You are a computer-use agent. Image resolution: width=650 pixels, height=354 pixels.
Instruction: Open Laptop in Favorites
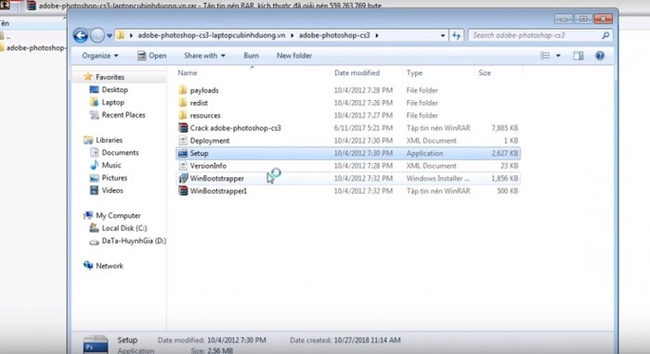[x=107, y=102]
